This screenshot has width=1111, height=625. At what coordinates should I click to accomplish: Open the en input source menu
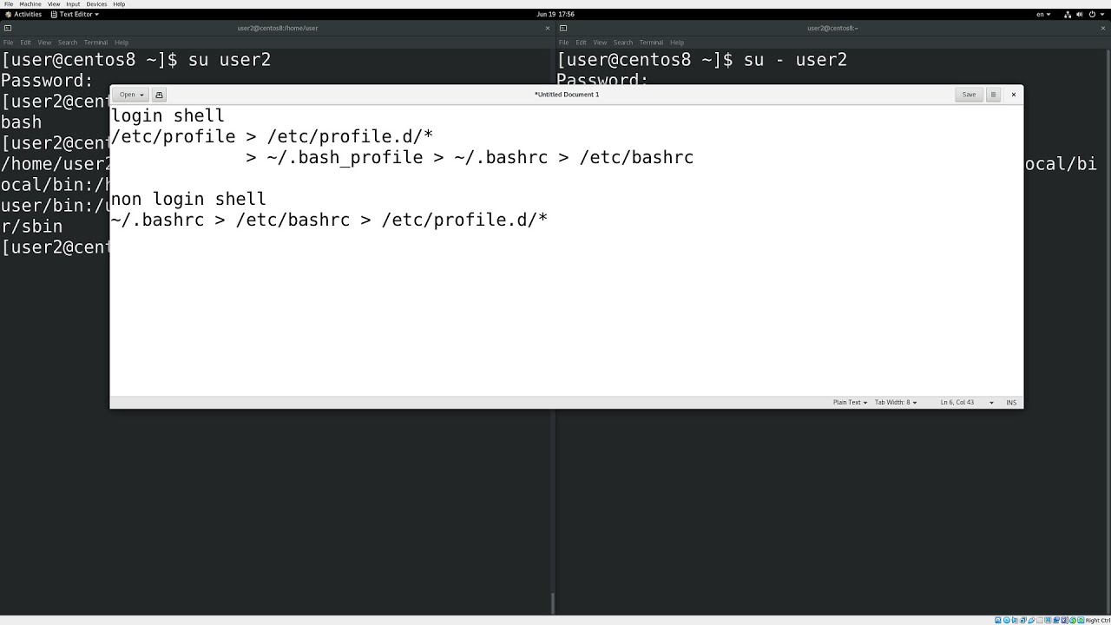[x=1044, y=15]
